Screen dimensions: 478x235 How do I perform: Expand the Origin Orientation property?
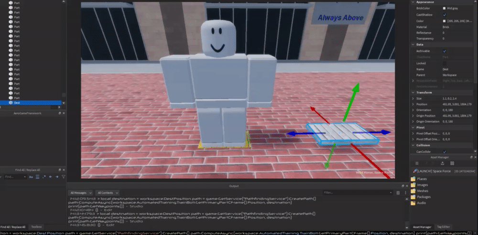pos(413,122)
